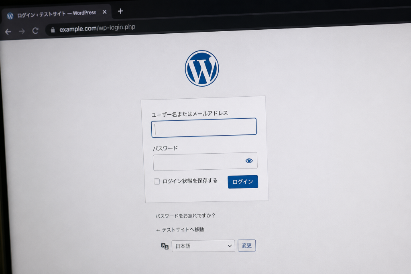The width and height of the screenshot is (411, 274).
Task: Select the ログイン ‹ テストサイト browser tab
Action: click(x=57, y=14)
